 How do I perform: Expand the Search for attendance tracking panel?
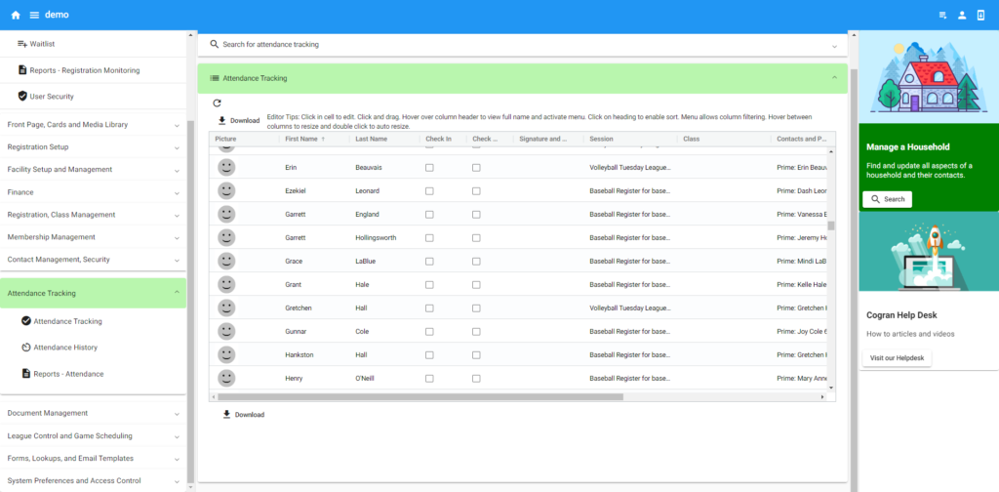834,45
